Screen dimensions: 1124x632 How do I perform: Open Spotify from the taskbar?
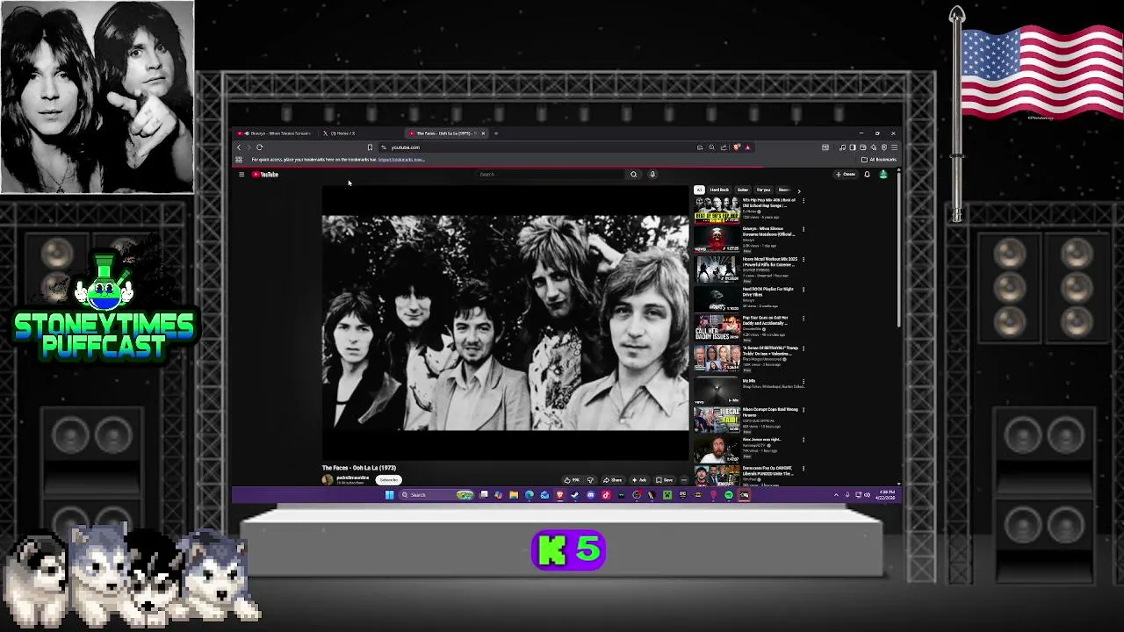729,495
